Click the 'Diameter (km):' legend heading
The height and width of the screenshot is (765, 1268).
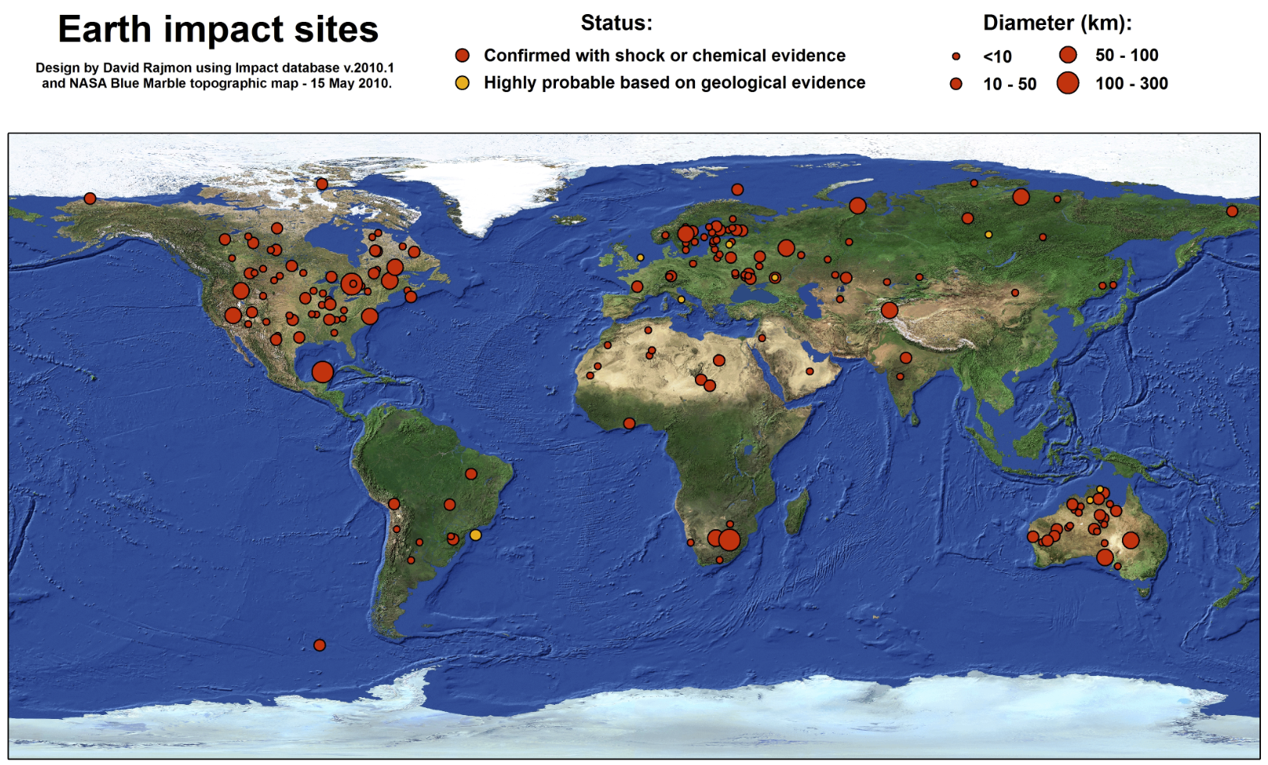point(1057,23)
